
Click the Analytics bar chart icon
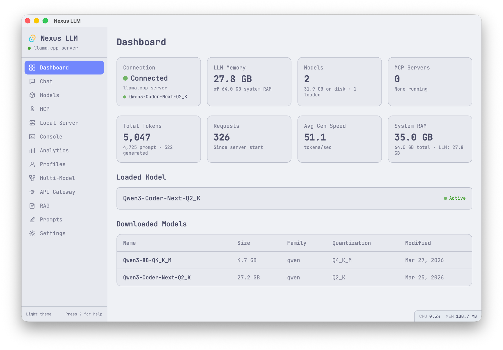pos(32,150)
